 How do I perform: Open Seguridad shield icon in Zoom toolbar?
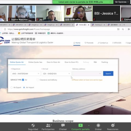pos(33,125)
